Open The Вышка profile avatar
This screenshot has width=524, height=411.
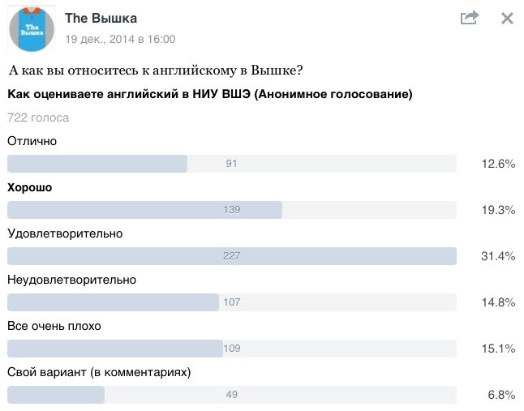click(32, 28)
